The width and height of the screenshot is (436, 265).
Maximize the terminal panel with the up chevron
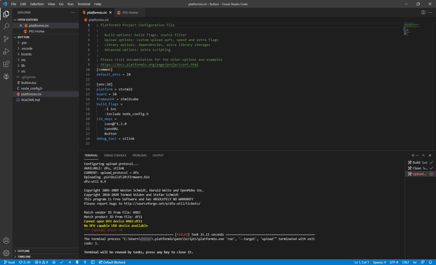[423, 155]
